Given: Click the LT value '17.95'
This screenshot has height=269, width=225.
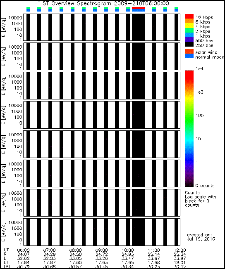Looking at the screenshot, I should coord(128,263).
